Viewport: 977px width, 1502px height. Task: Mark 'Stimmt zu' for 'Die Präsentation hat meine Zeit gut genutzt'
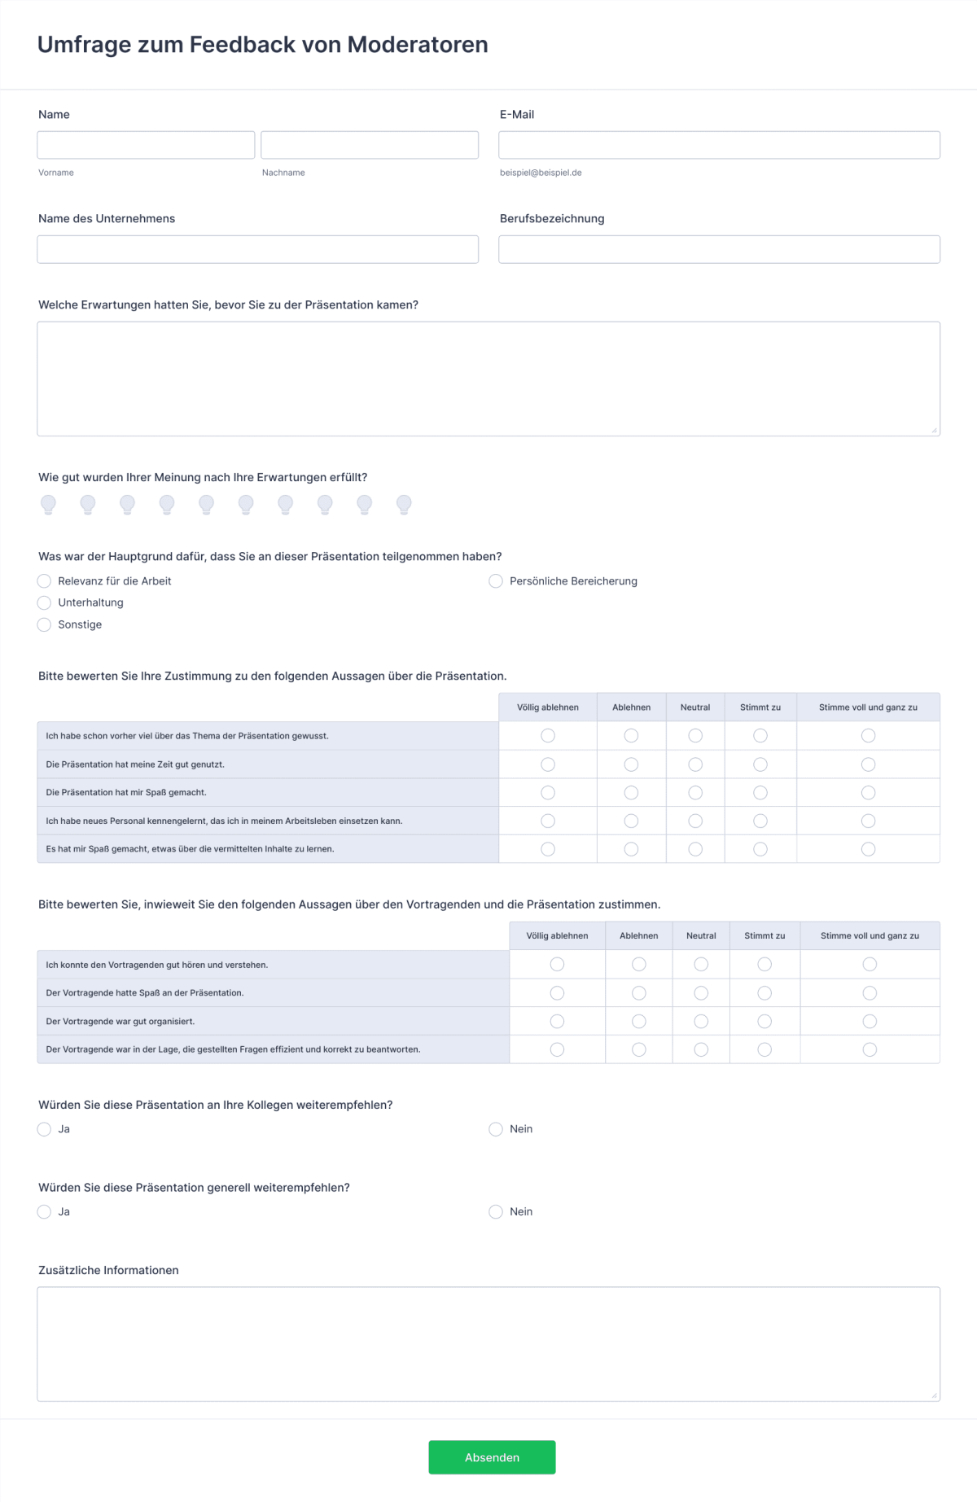coord(760,764)
